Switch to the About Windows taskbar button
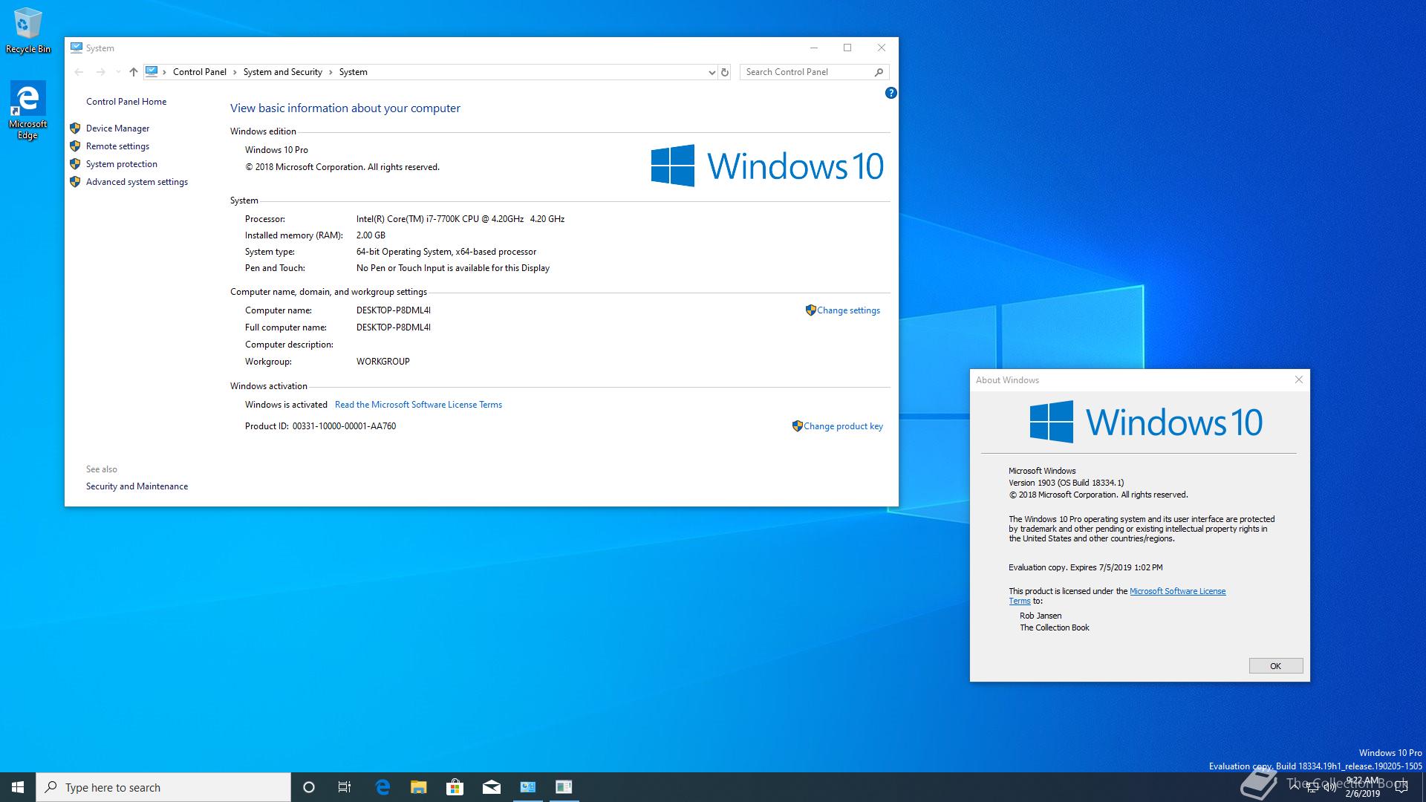This screenshot has width=1426, height=802. click(564, 787)
